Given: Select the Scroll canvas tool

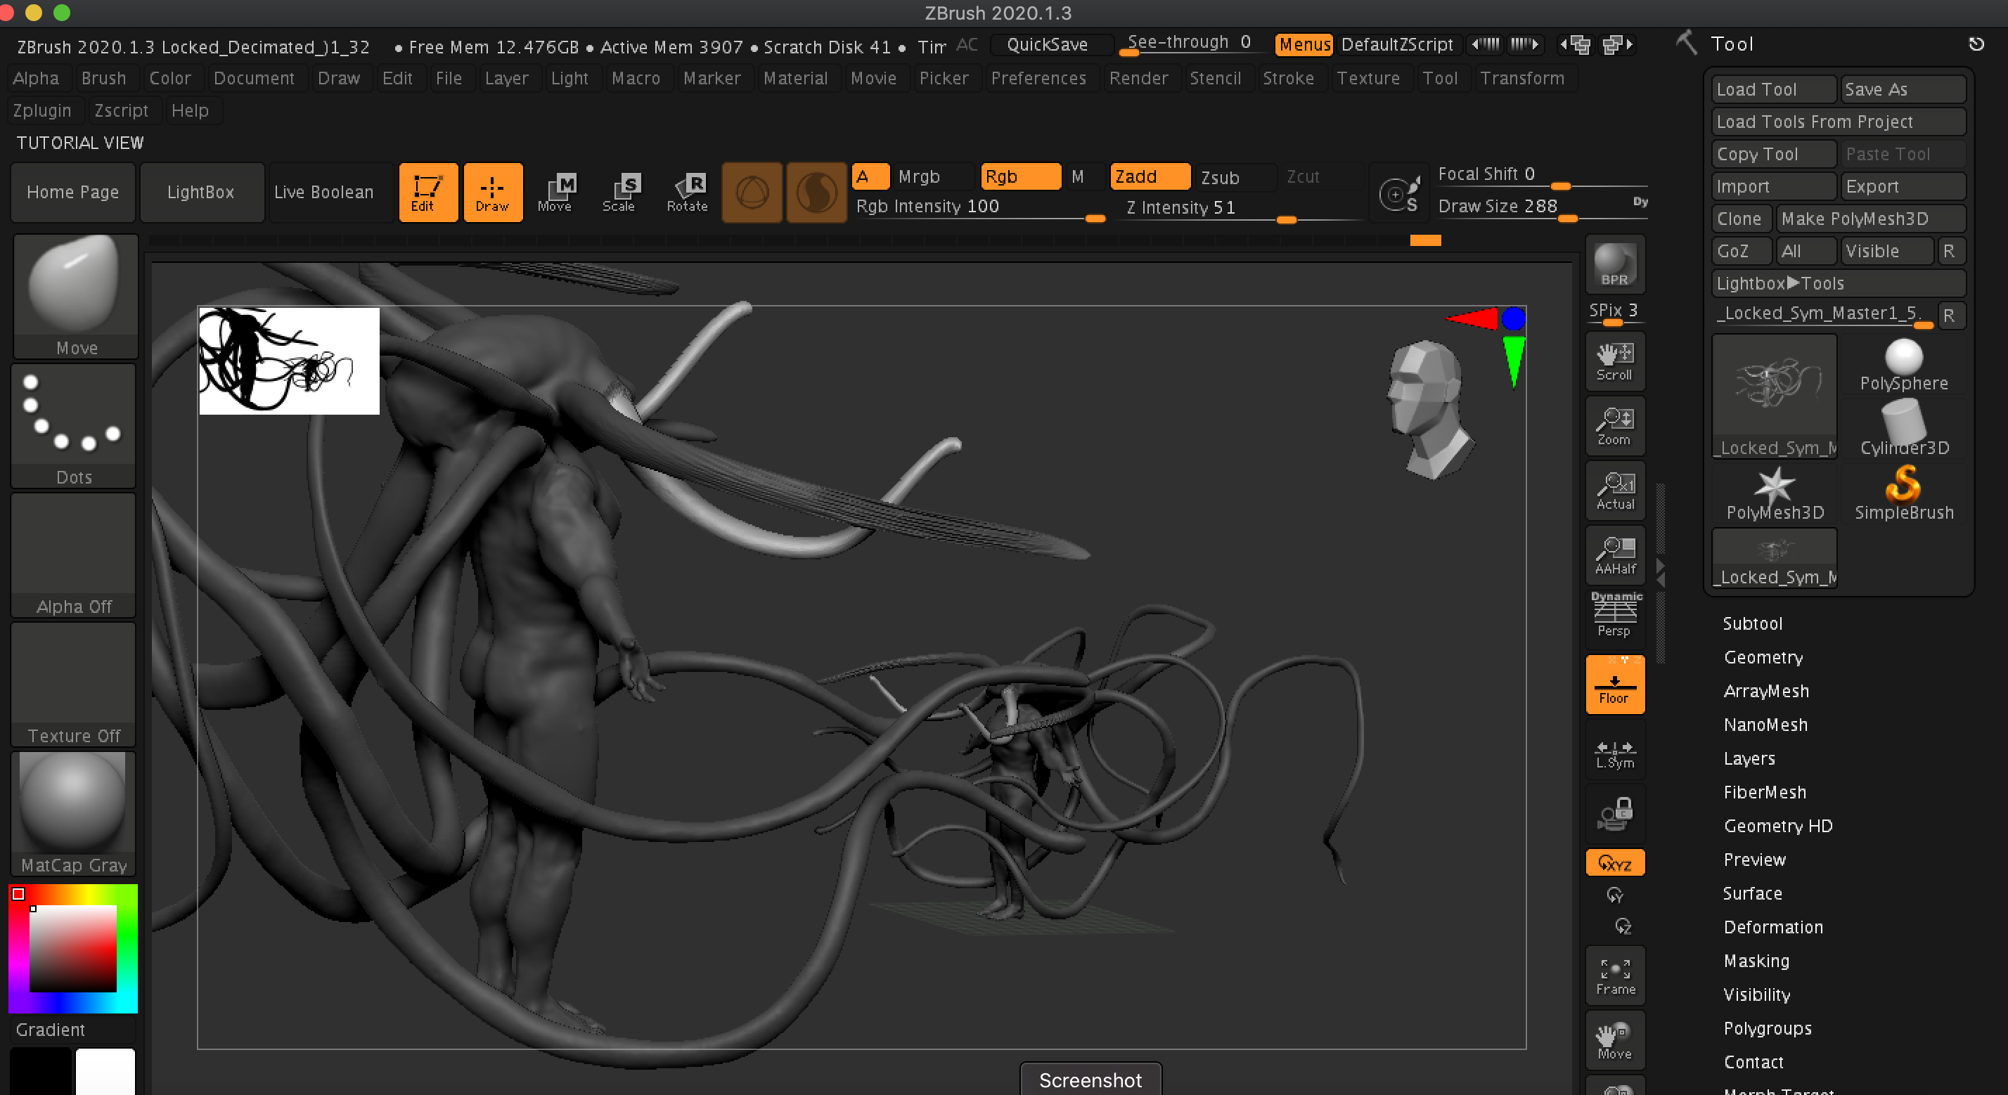Looking at the screenshot, I should tap(1614, 361).
